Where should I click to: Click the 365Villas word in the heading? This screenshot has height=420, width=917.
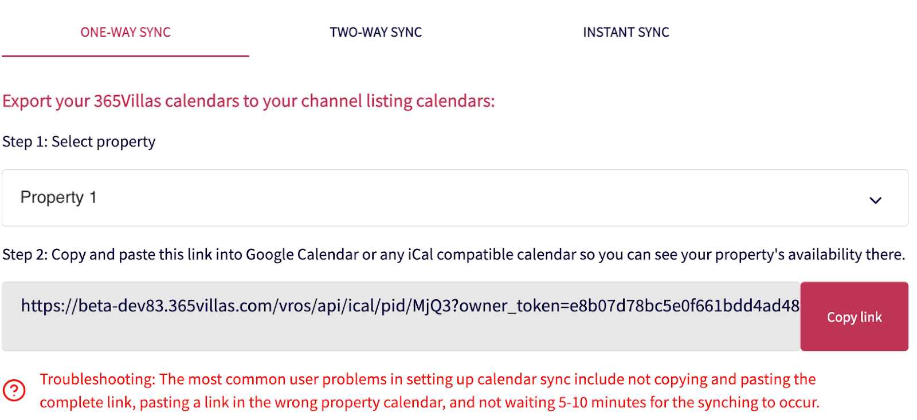pyautogui.click(x=127, y=101)
